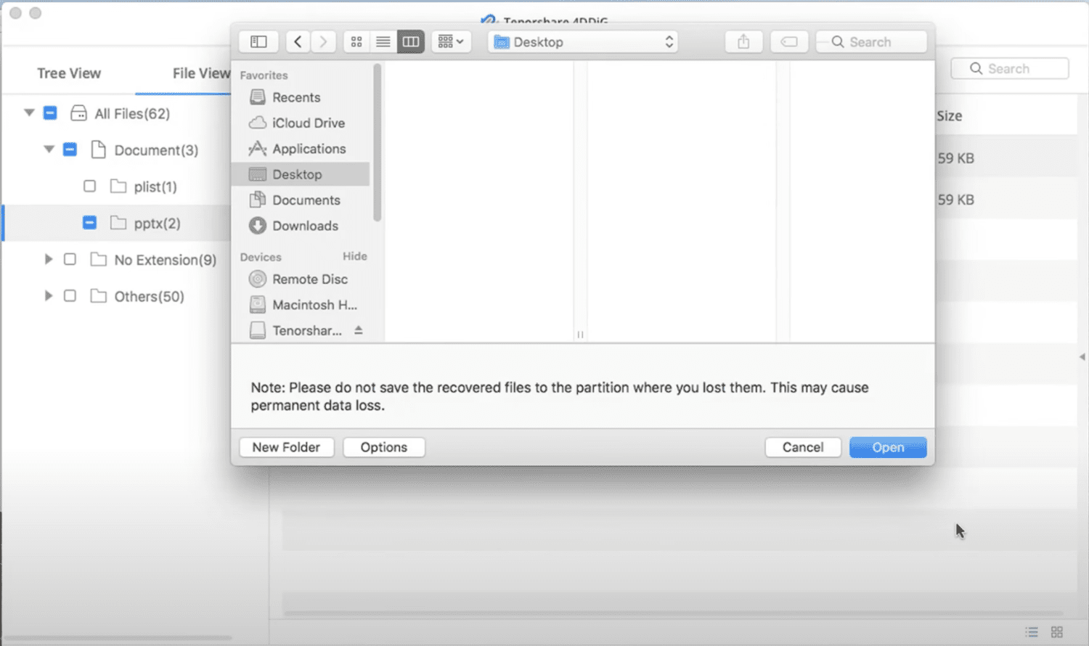Toggle the sidebar visibility icon in the dialog

(258, 41)
